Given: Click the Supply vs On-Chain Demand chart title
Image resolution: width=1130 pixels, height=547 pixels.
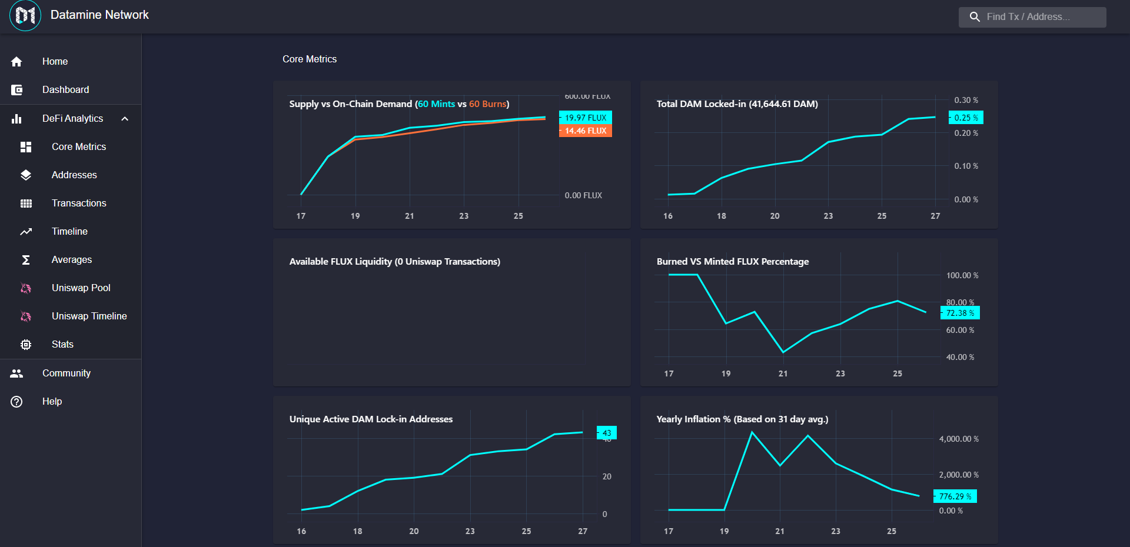Looking at the screenshot, I should tap(399, 104).
